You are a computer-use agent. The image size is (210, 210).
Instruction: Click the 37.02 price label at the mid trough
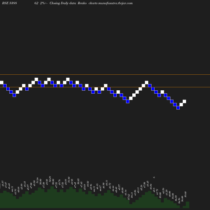[129, 197]
